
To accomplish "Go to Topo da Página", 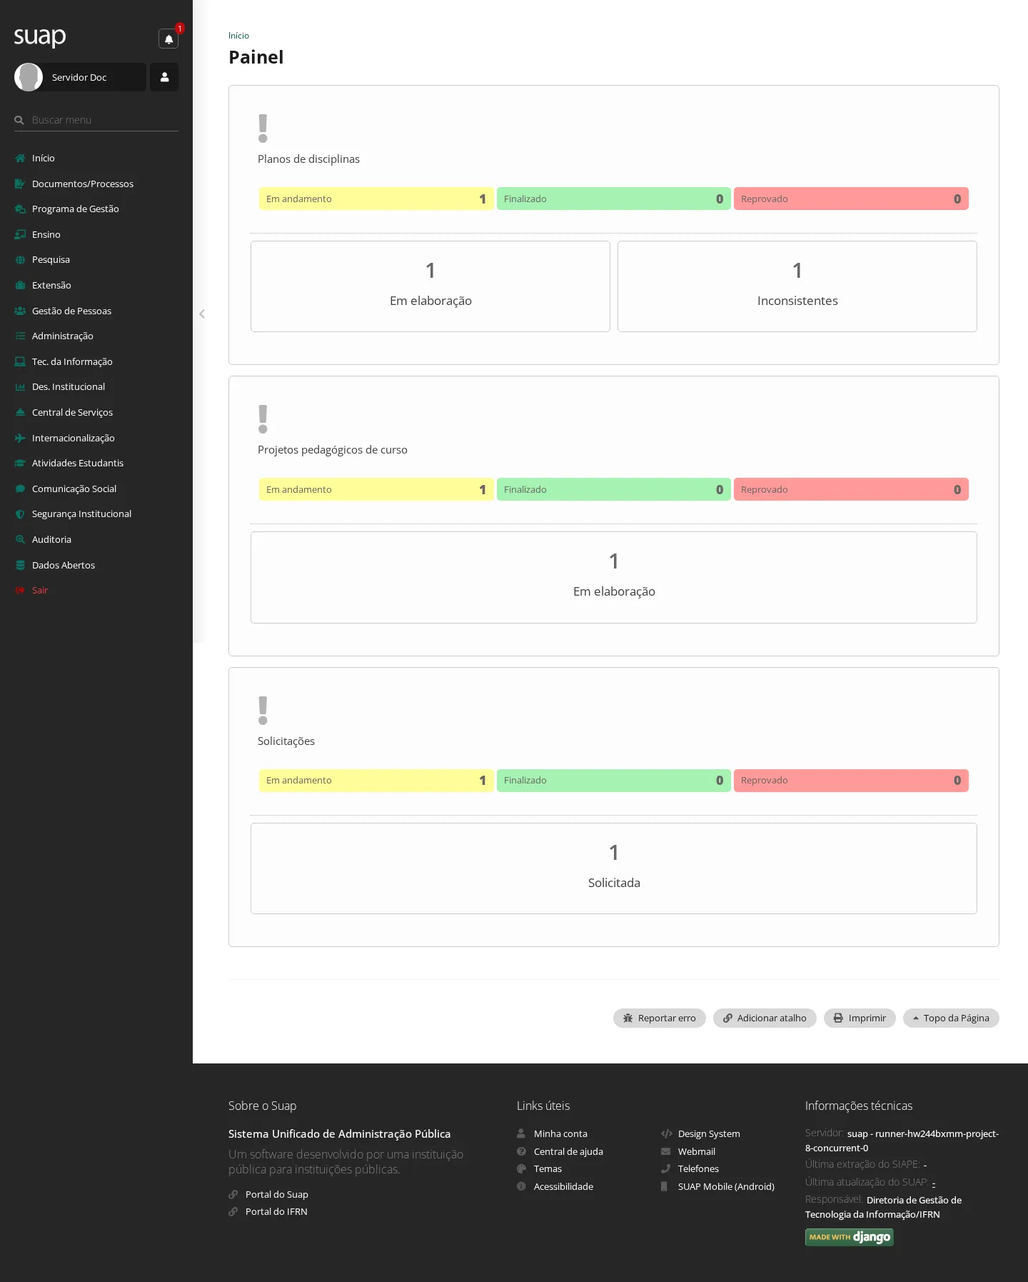I will 951,1018.
